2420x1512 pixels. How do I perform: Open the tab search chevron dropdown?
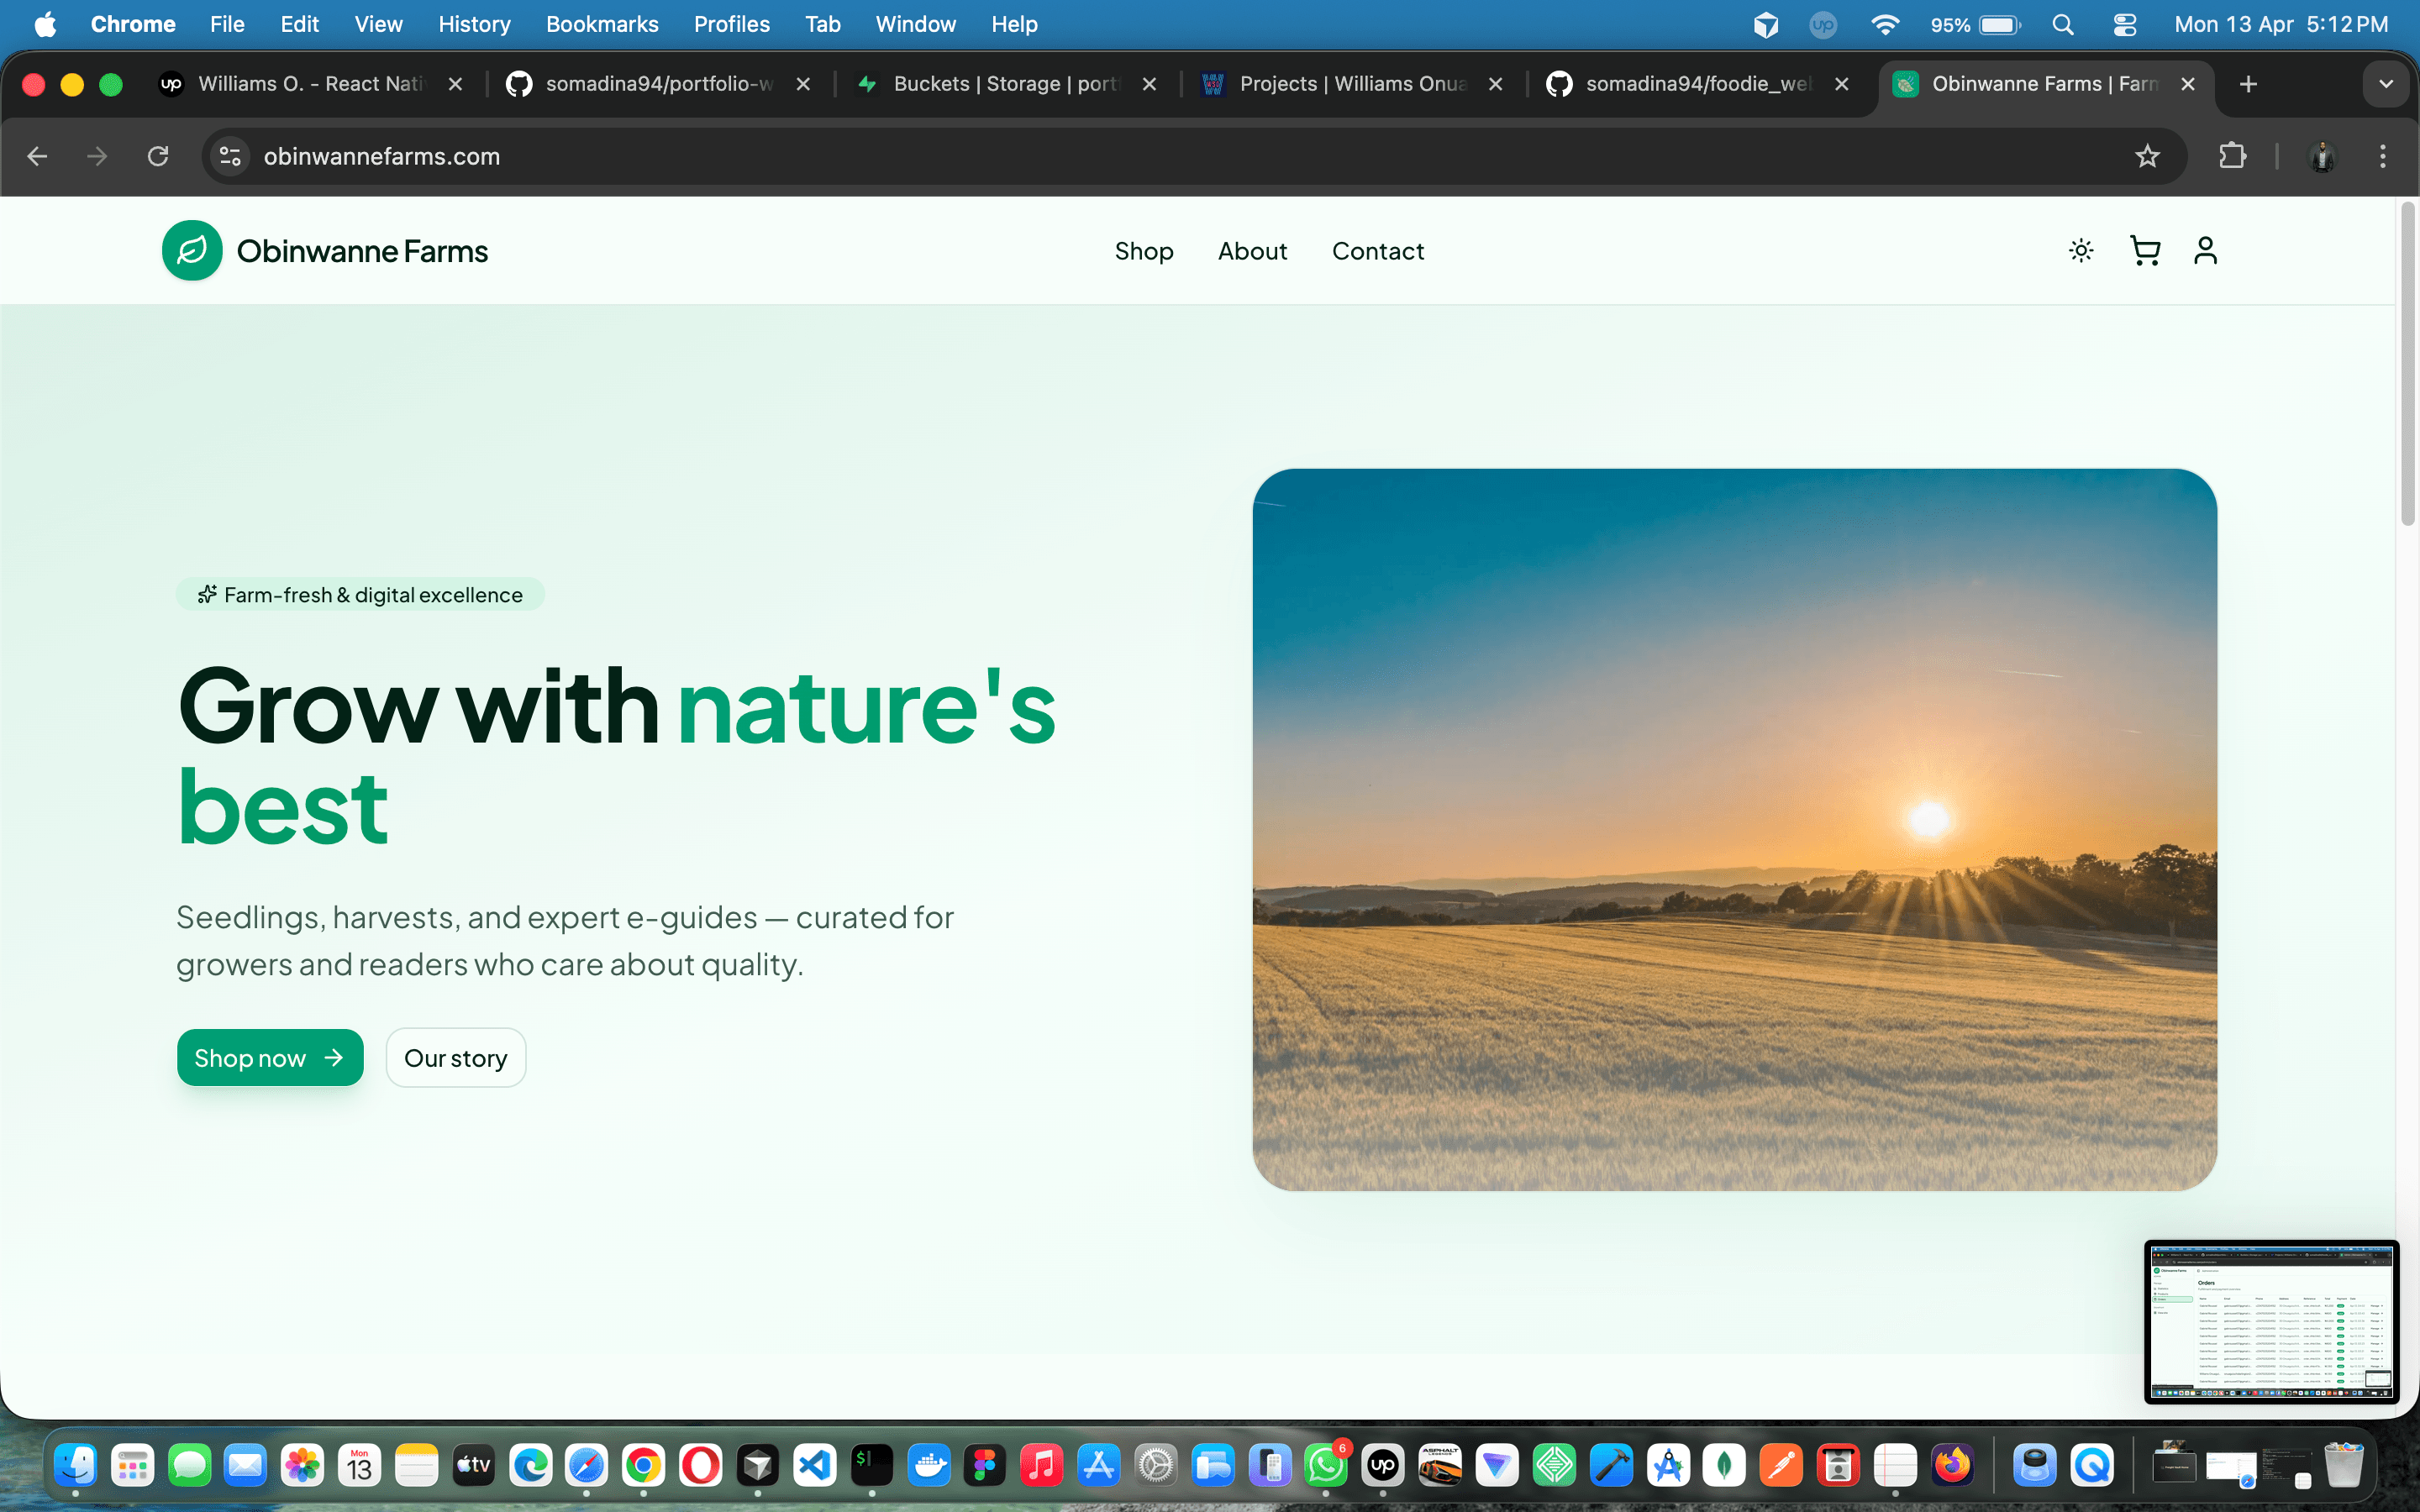[2386, 84]
